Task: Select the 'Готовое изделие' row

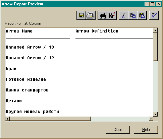Action: pyautogui.click(x=26, y=79)
